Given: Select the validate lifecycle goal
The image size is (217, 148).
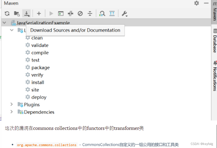Looking at the screenshot, I should click(x=40, y=45).
